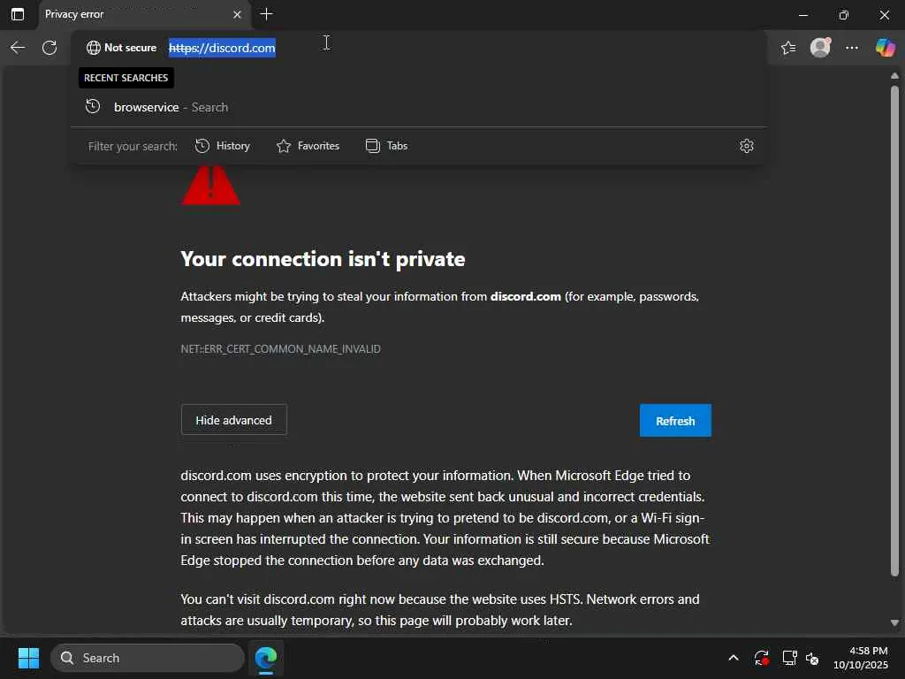This screenshot has width=905, height=679.
Task: Open address bar search settings gear
Action: pos(746,146)
